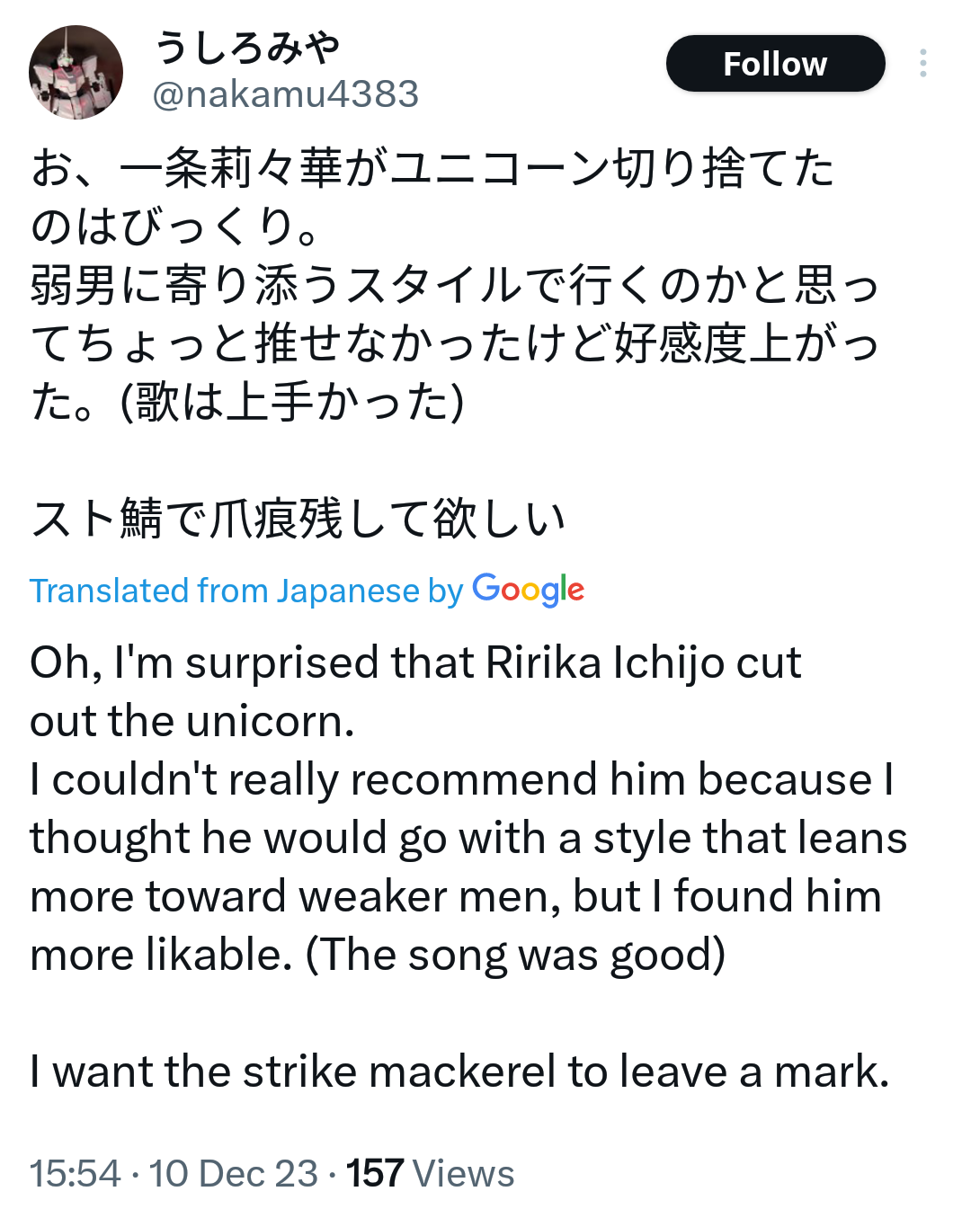971x1218 pixels.
Task: Click the Japanese line 'スト鯖で爪痕残して欲しい'
Action: [x=298, y=519]
